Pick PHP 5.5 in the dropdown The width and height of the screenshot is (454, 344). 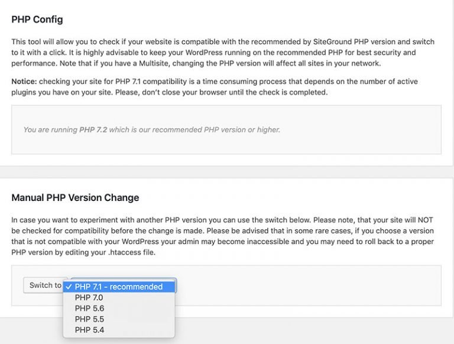(x=119, y=319)
